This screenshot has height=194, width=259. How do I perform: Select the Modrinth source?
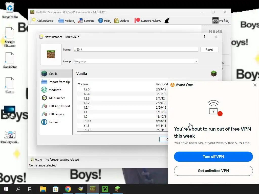(x=56, y=90)
